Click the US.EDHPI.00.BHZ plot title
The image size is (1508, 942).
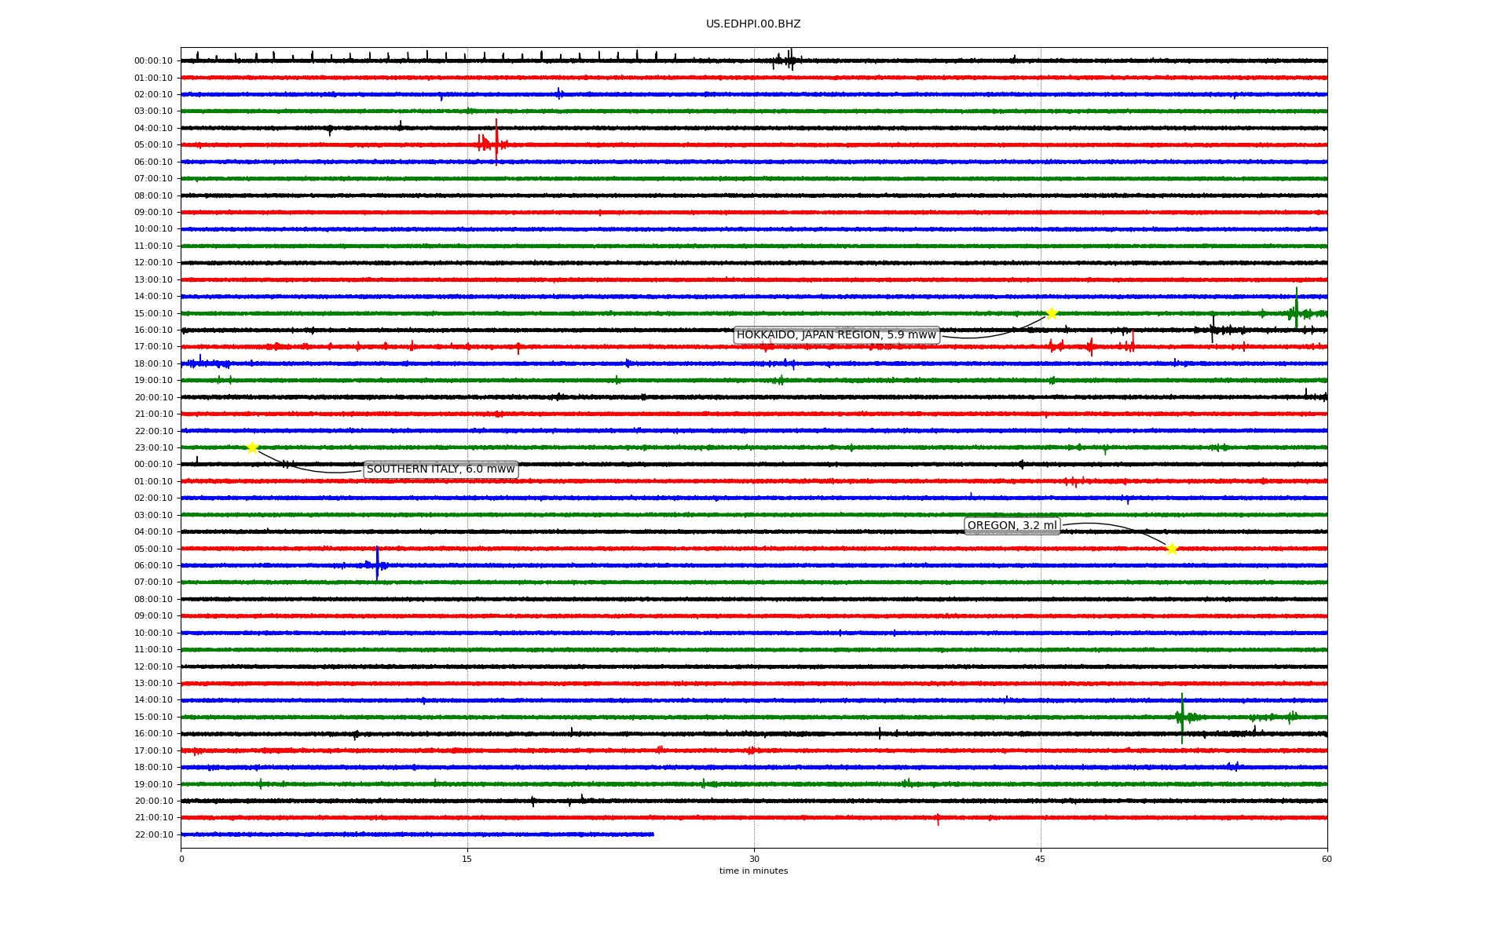pos(753,24)
